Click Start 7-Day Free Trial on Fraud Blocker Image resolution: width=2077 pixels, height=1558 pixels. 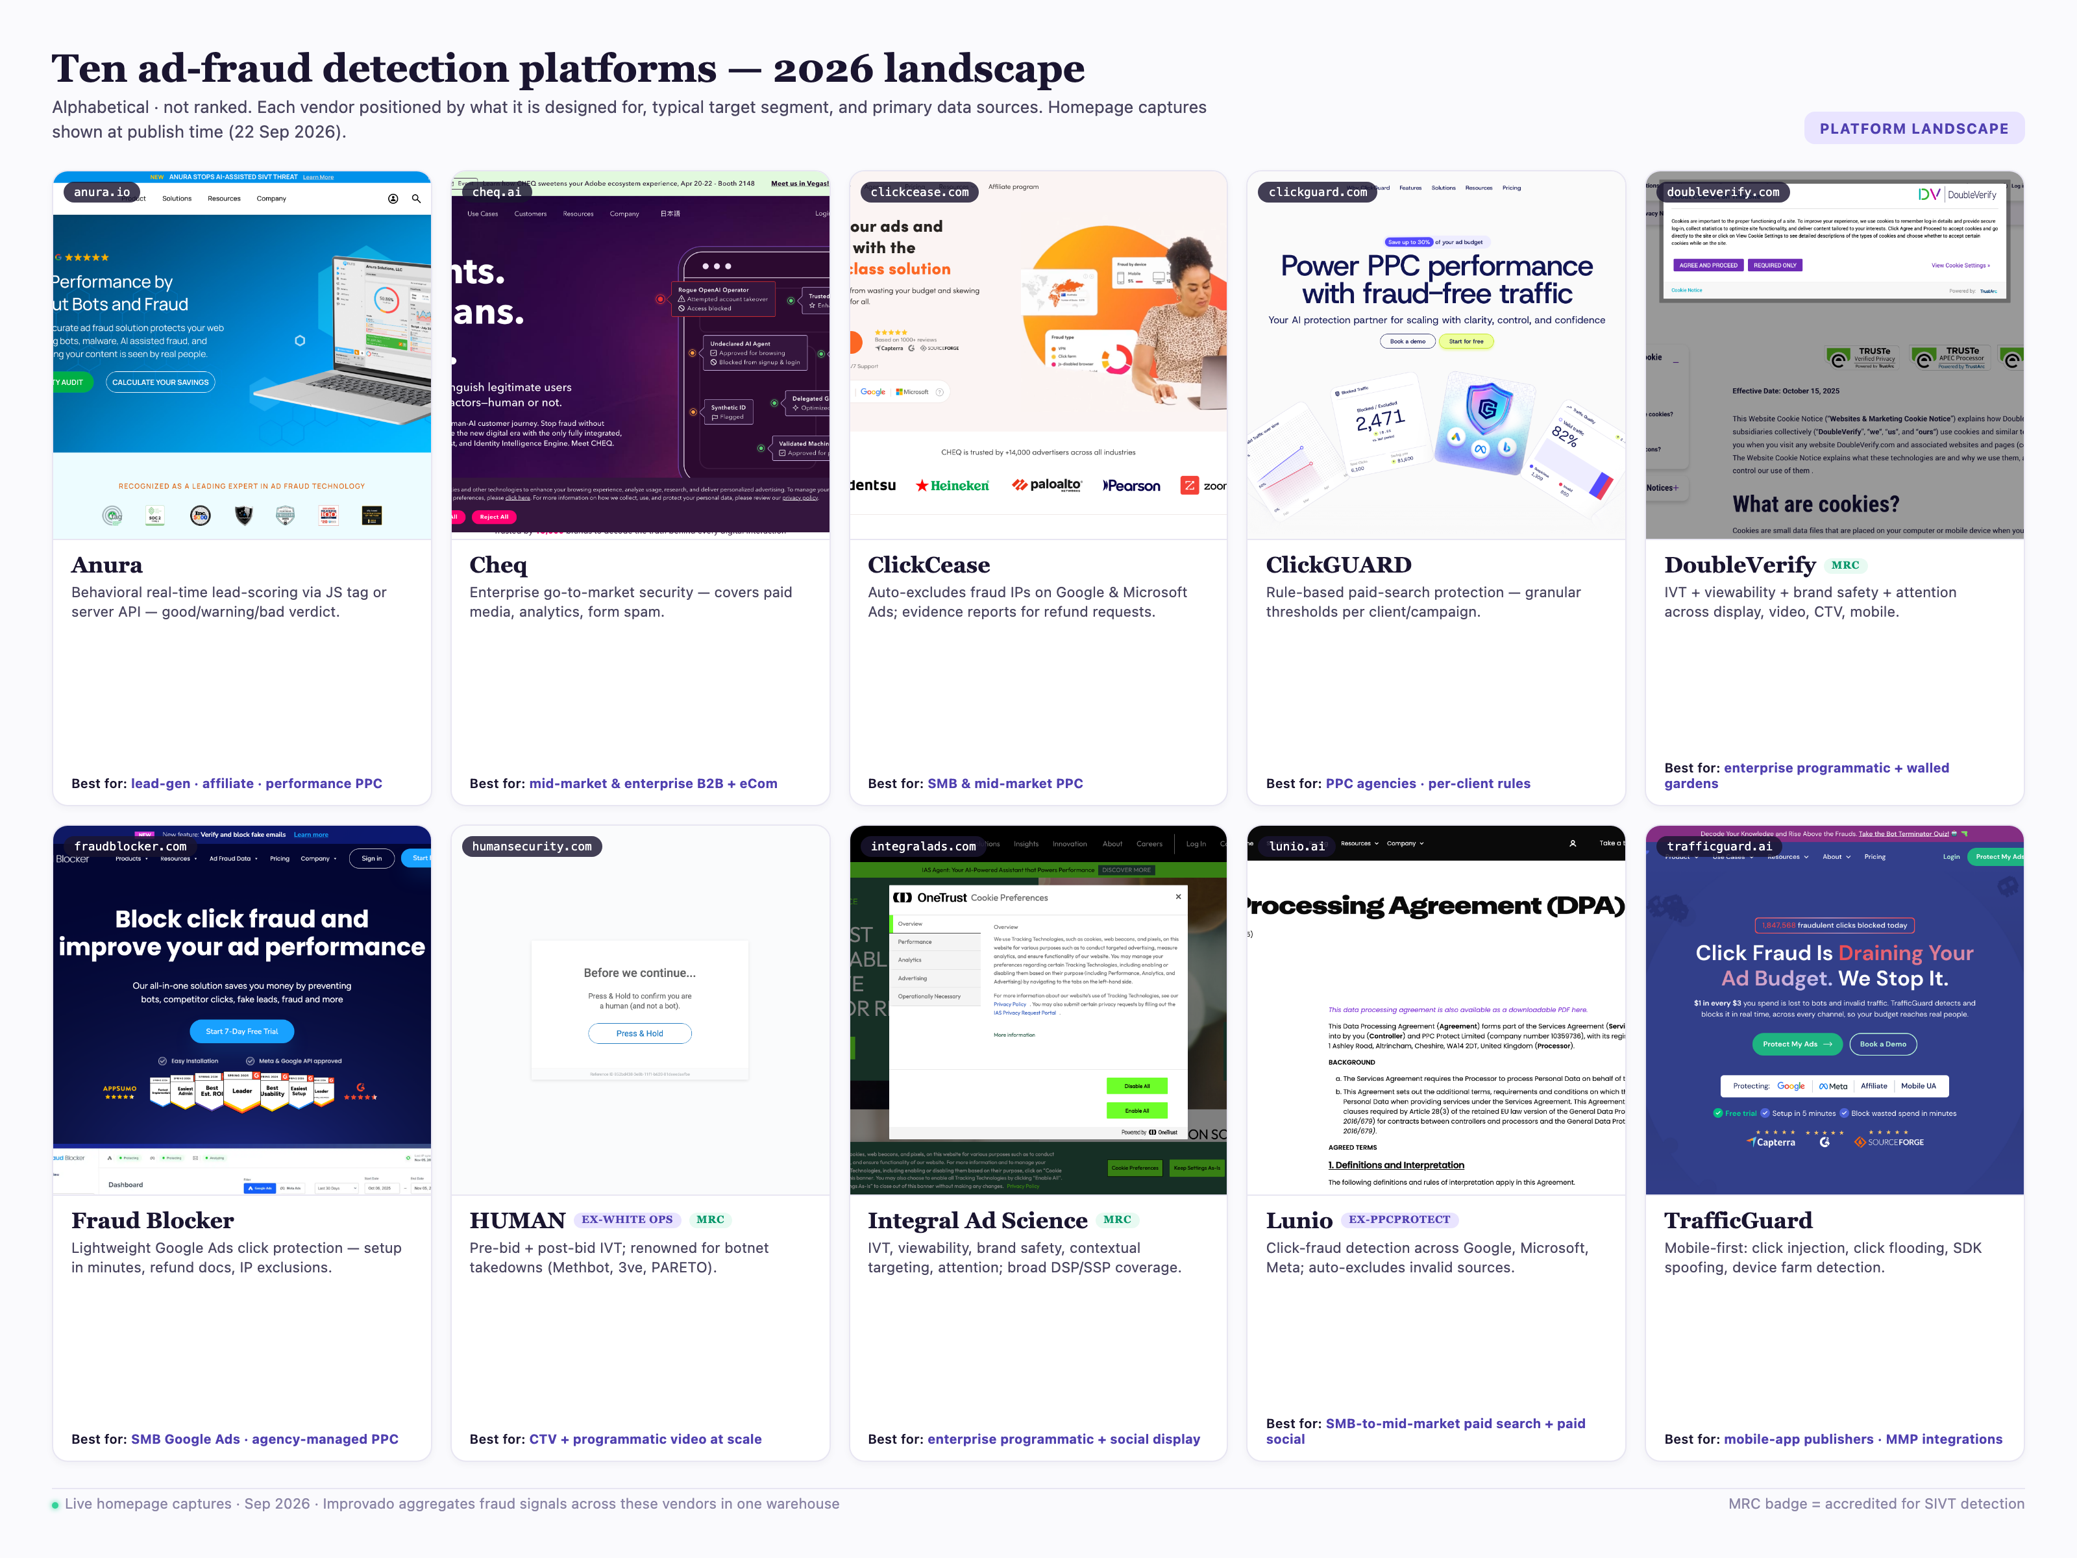tap(242, 1031)
